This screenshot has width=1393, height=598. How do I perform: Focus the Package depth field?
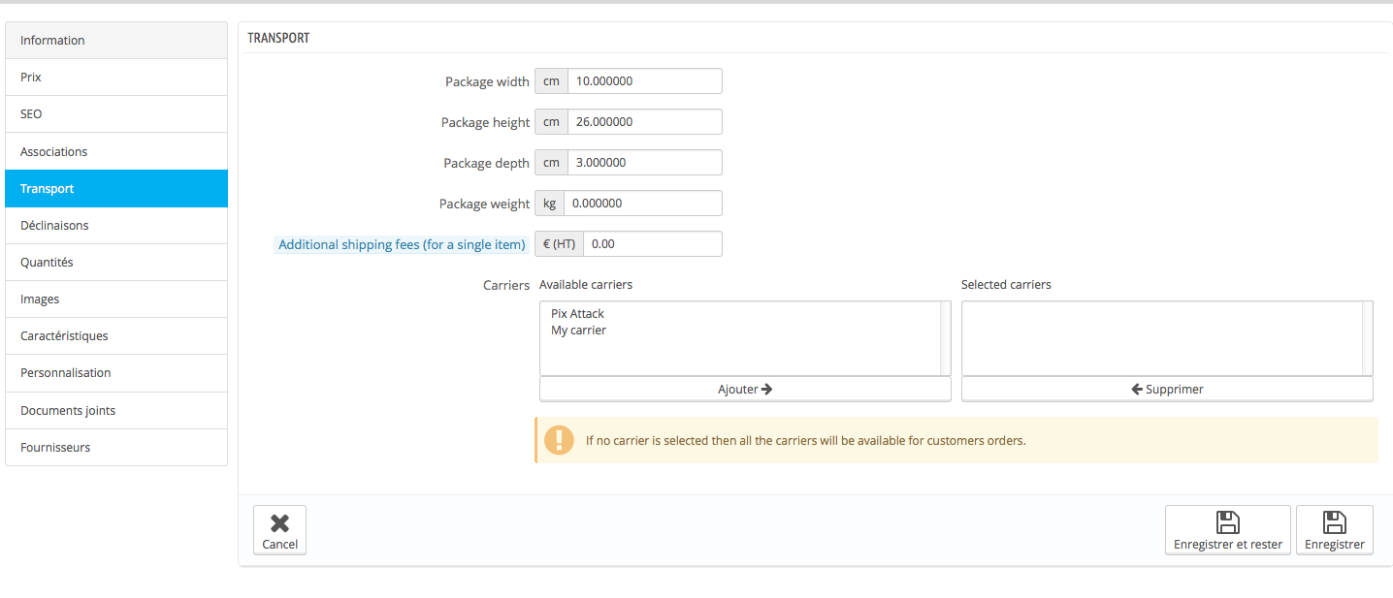[645, 163]
